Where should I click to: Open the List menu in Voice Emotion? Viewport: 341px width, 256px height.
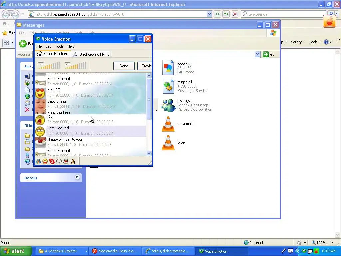tap(48, 46)
